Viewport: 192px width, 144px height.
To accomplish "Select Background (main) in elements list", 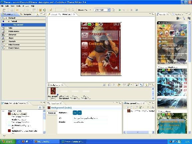I will point(19,114).
